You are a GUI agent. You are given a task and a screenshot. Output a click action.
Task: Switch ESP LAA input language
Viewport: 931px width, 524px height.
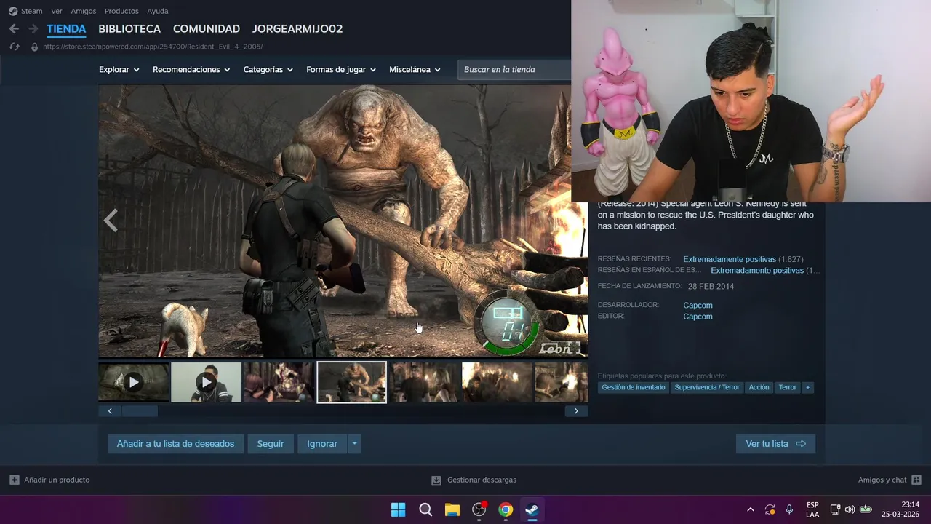click(812, 509)
